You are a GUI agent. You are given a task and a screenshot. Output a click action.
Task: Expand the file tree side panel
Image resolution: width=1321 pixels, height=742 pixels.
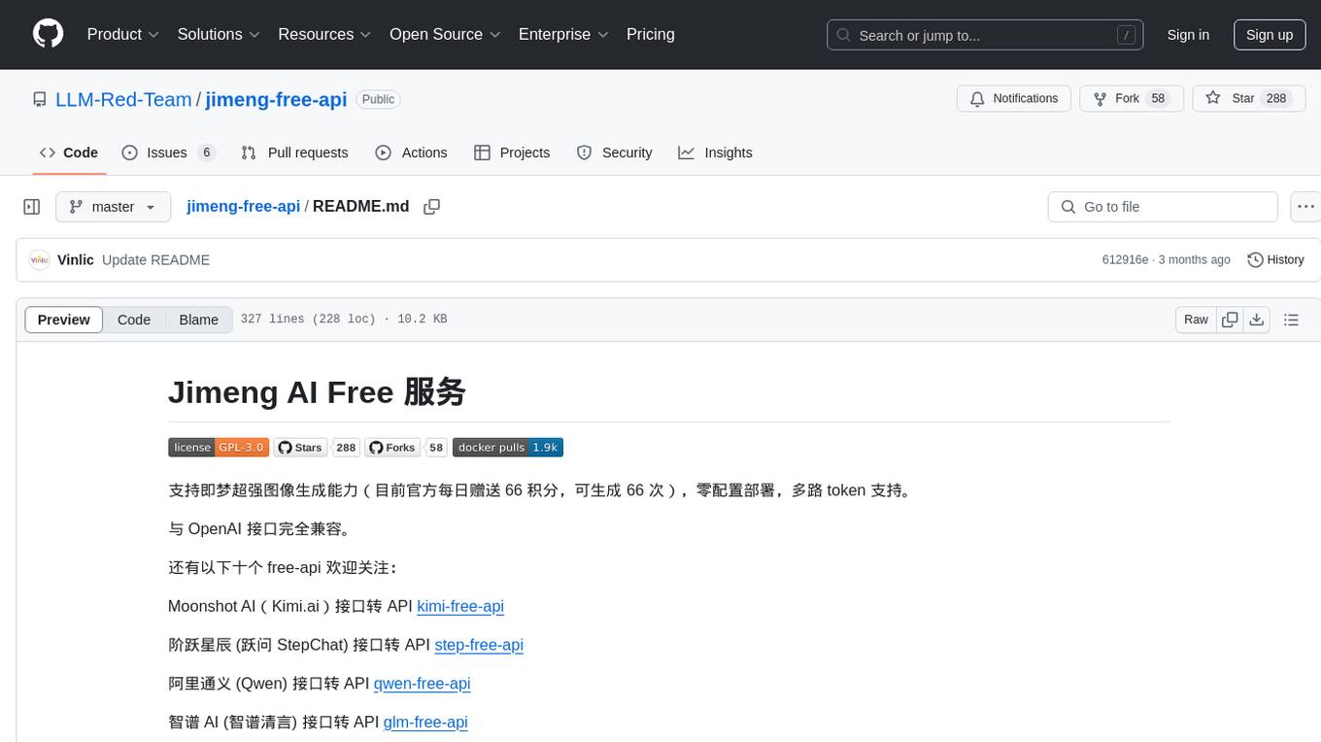pos(32,207)
